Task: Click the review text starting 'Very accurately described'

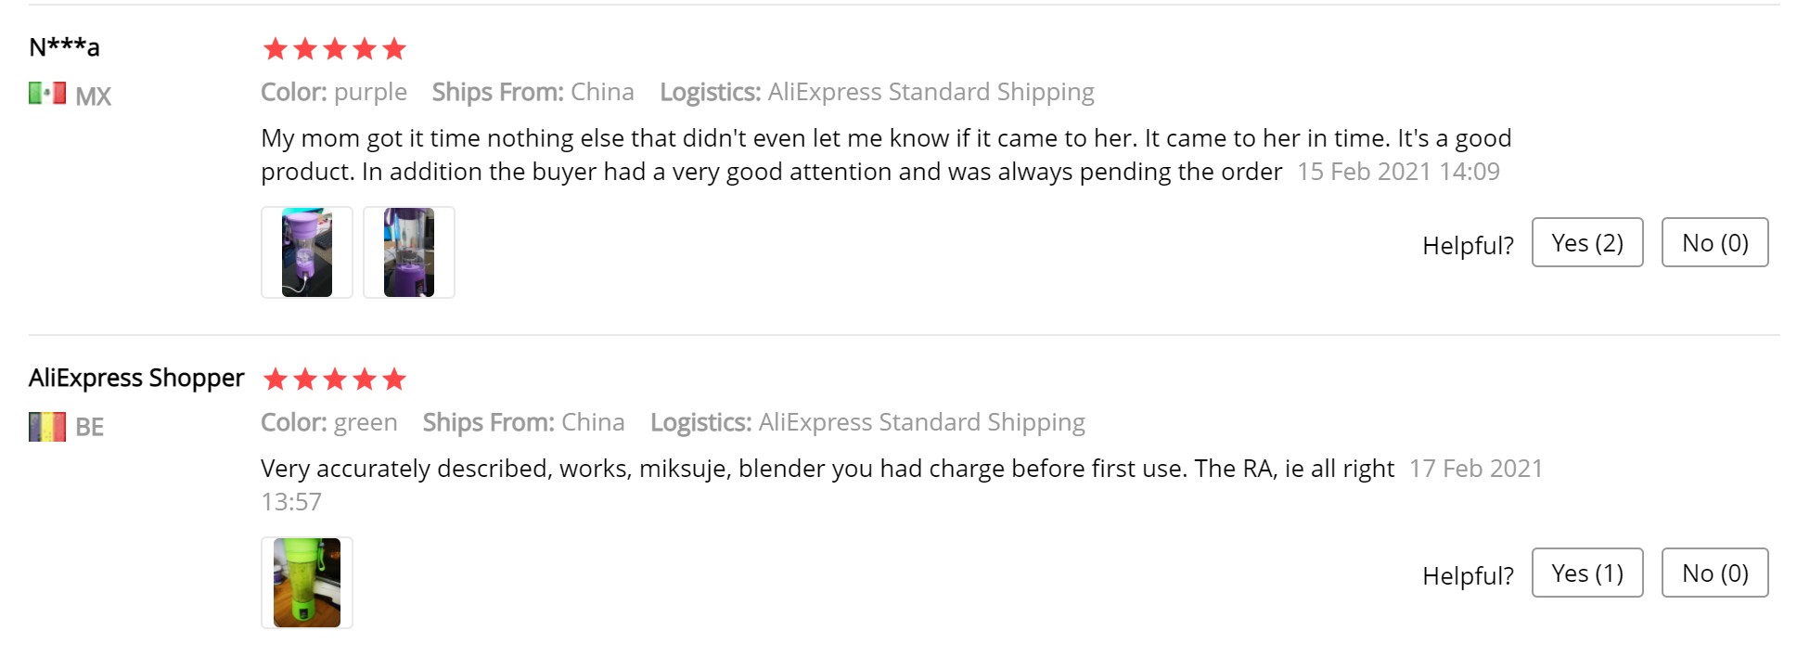Action: pos(827,469)
